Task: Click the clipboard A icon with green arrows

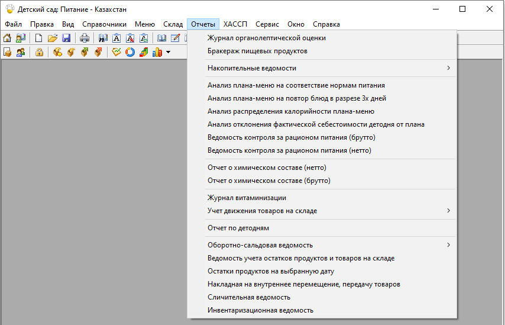Action: [144, 38]
